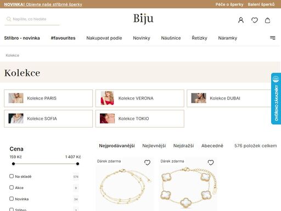This screenshot has width=281, height=211.
Task: Go to the Náušnice category
Action: 171,38
